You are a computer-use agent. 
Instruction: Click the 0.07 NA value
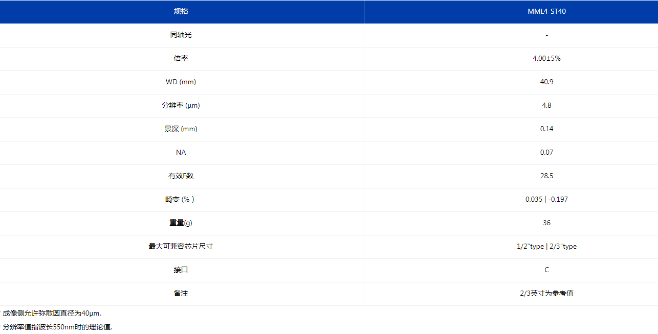(x=546, y=153)
